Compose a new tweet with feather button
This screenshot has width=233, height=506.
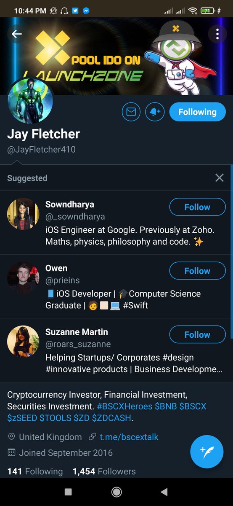207,452
